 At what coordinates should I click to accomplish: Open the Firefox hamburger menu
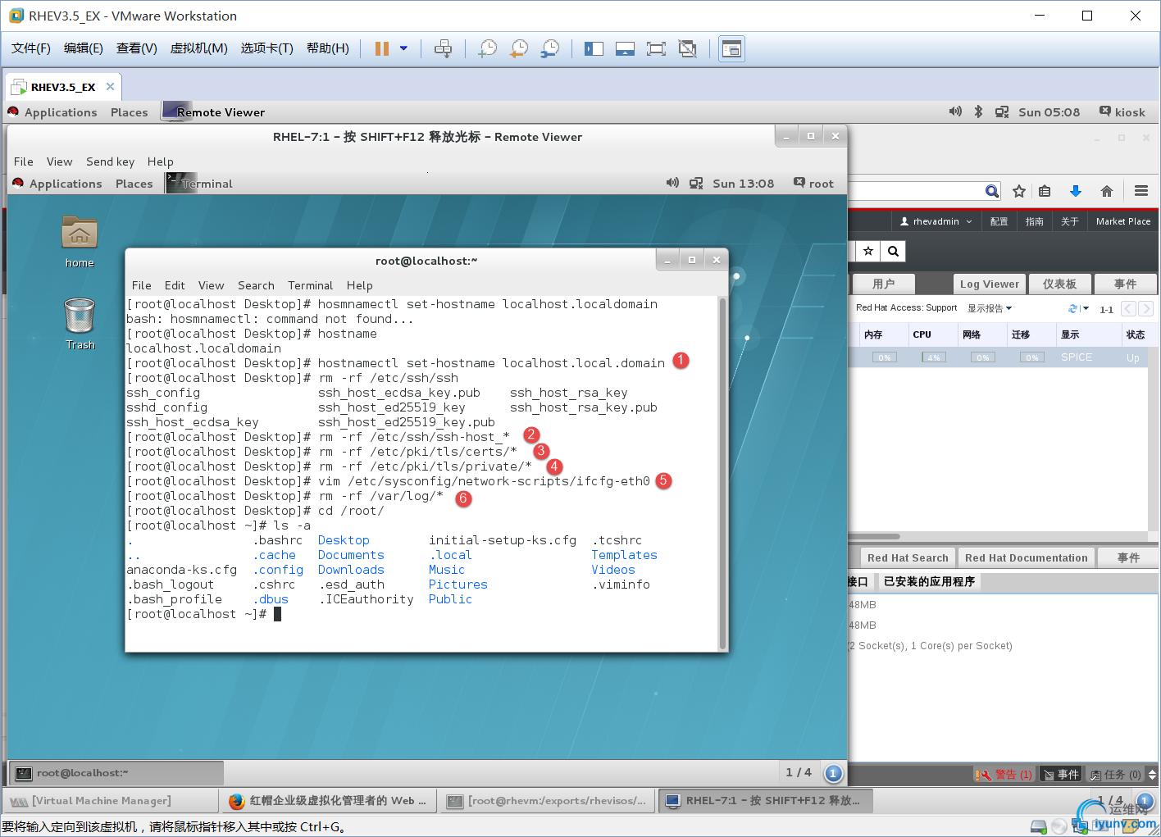pyautogui.click(x=1141, y=191)
